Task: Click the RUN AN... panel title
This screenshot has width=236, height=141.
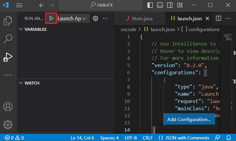Action: pyautogui.click(x=34, y=18)
